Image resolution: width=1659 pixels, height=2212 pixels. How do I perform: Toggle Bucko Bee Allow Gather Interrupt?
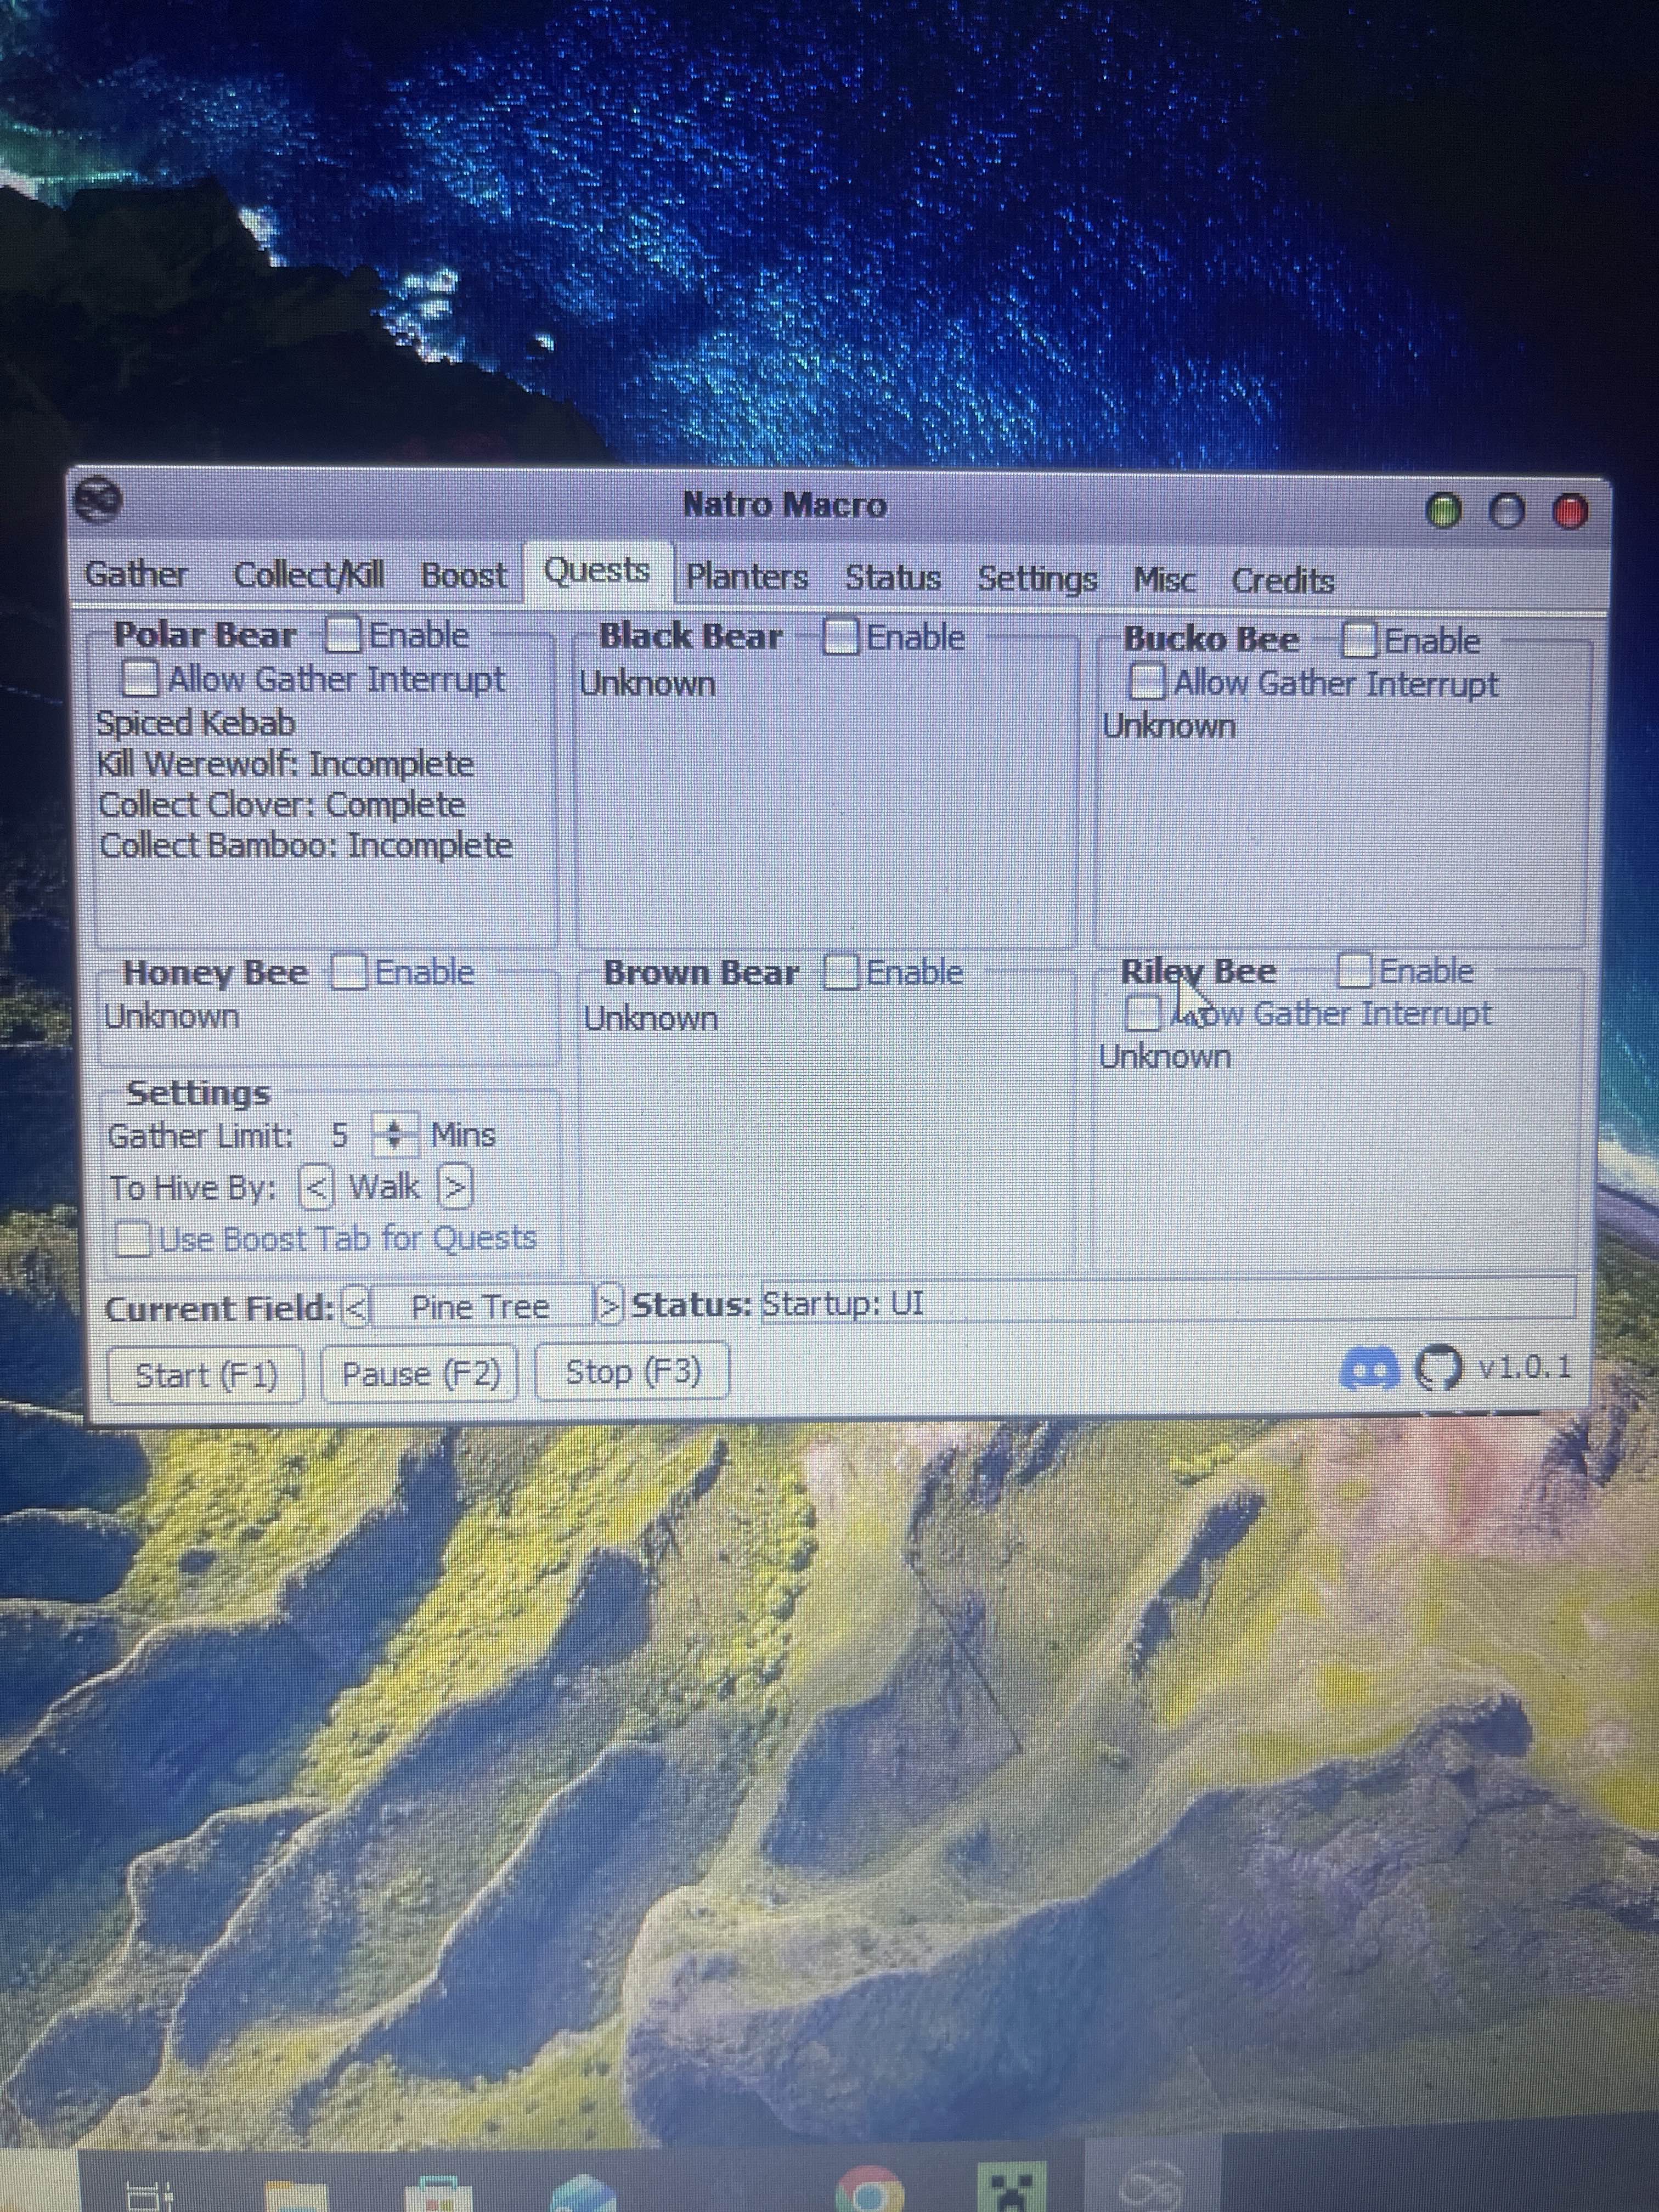[1146, 683]
